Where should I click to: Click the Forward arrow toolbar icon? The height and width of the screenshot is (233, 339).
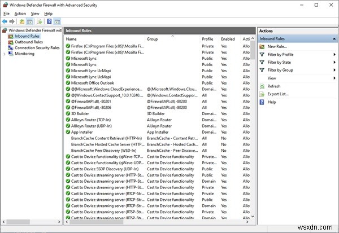12,21
